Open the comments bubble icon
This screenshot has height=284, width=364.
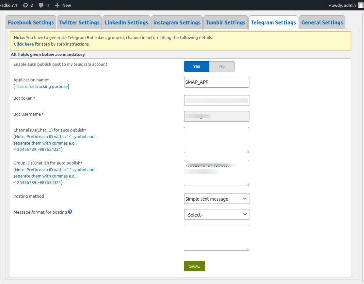[41, 5]
